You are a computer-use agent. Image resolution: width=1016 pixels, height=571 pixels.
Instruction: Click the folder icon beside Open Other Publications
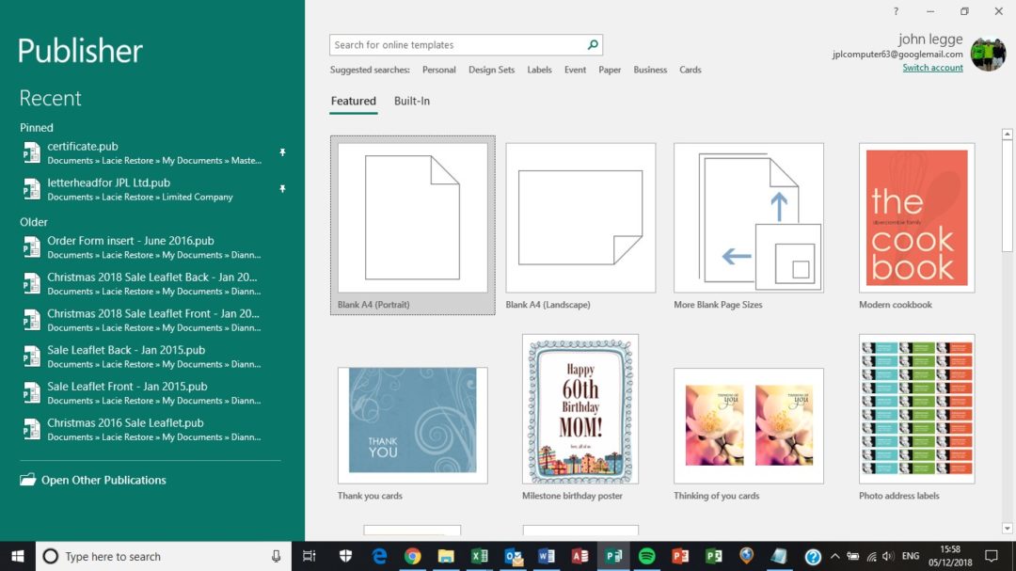coord(28,480)
